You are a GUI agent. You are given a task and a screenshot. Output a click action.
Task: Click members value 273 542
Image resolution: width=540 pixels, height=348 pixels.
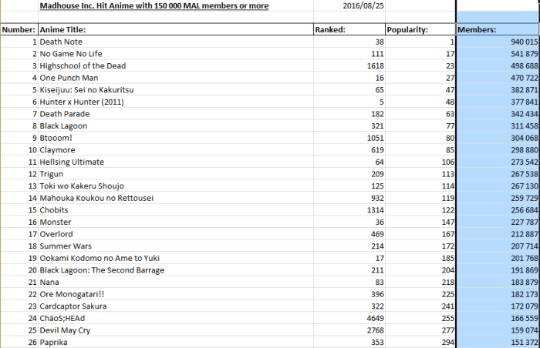[x=498, y=162]
